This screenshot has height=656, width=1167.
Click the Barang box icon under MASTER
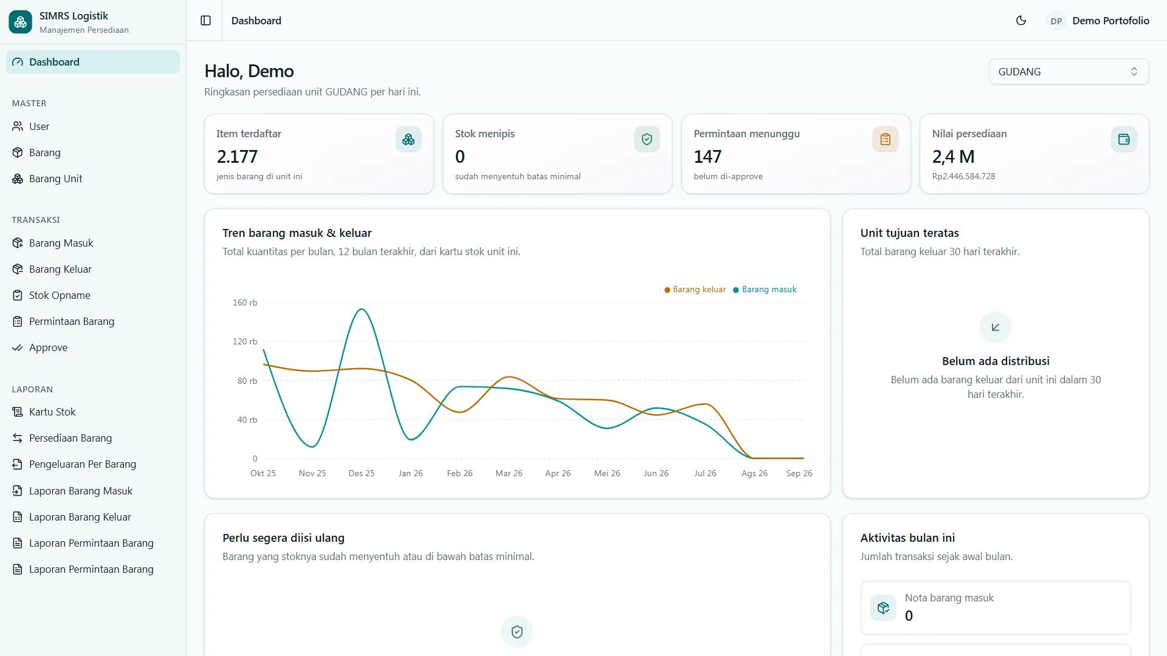pyautogui.click(x=18, y=152)
